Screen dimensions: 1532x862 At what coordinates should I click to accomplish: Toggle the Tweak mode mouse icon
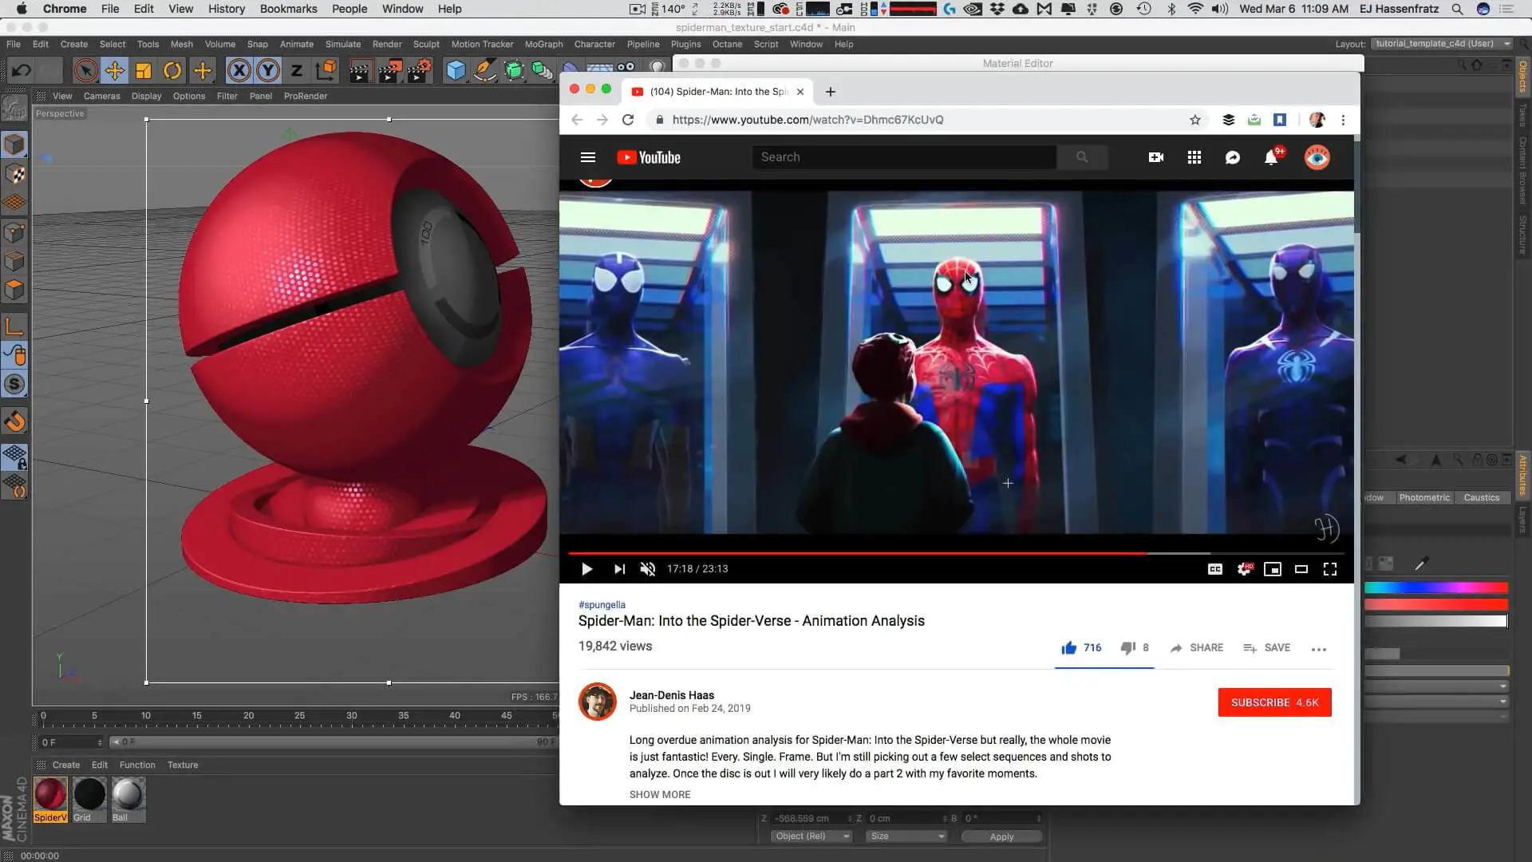pyautogui.click(x=14, y=355)
